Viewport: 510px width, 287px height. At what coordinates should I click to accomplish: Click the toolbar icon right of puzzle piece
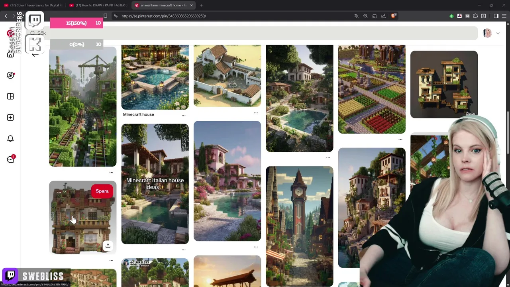pos(483,16)
